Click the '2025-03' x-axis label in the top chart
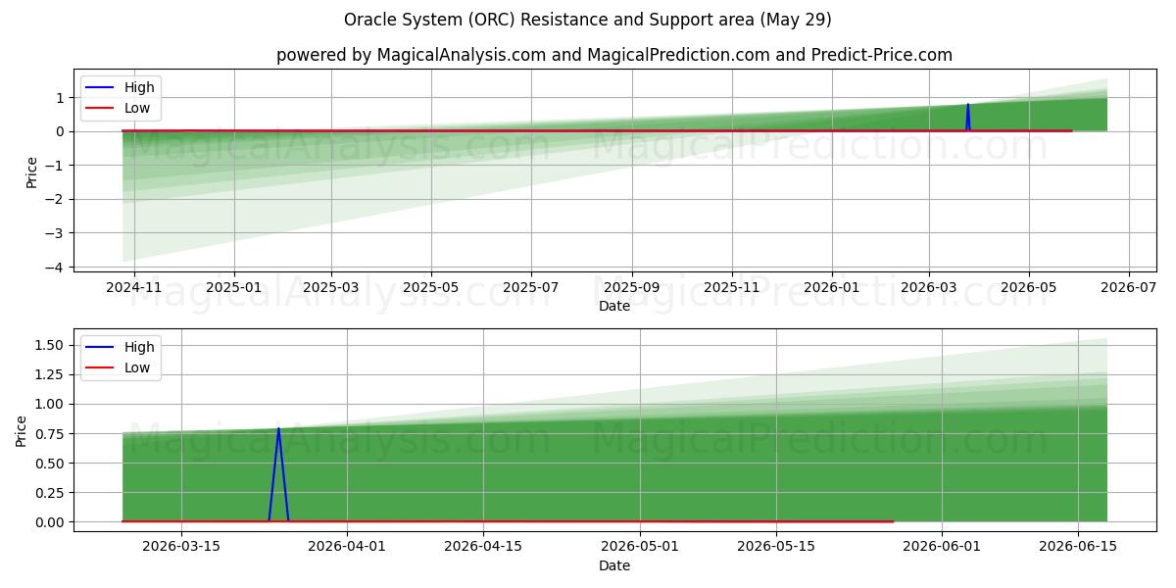Viewport: 1176px width, 588px height. click(x=331, y=288)
